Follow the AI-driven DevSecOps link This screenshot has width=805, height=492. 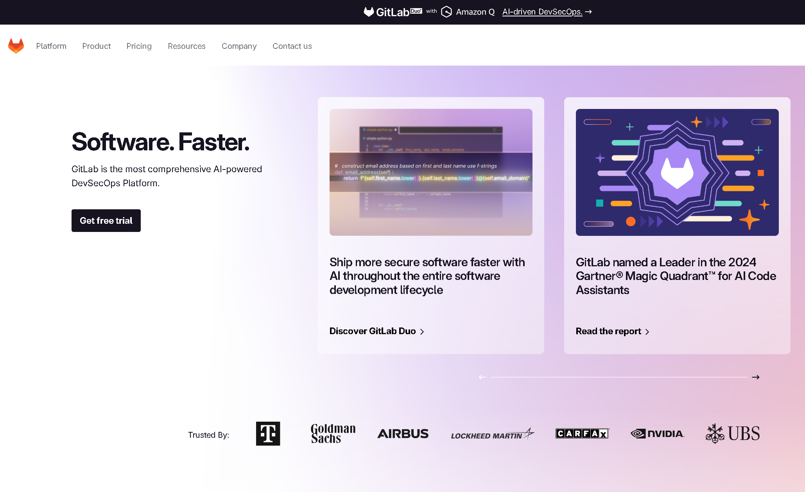pos(542,12)
